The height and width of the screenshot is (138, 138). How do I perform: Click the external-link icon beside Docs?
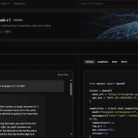[x=8, y=4]
